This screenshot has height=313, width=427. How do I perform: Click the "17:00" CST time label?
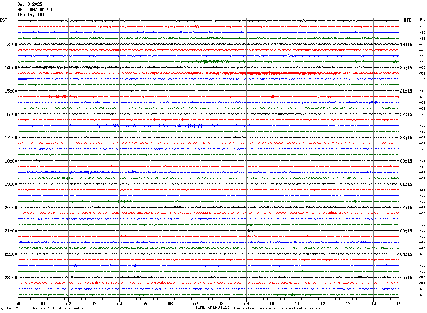[11, 138]
